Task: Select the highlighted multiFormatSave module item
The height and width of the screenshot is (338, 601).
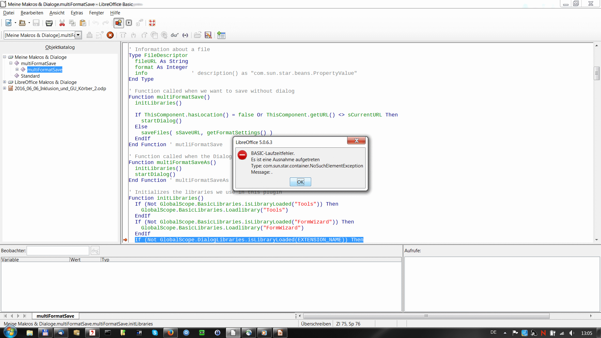Action: [45, 69]
